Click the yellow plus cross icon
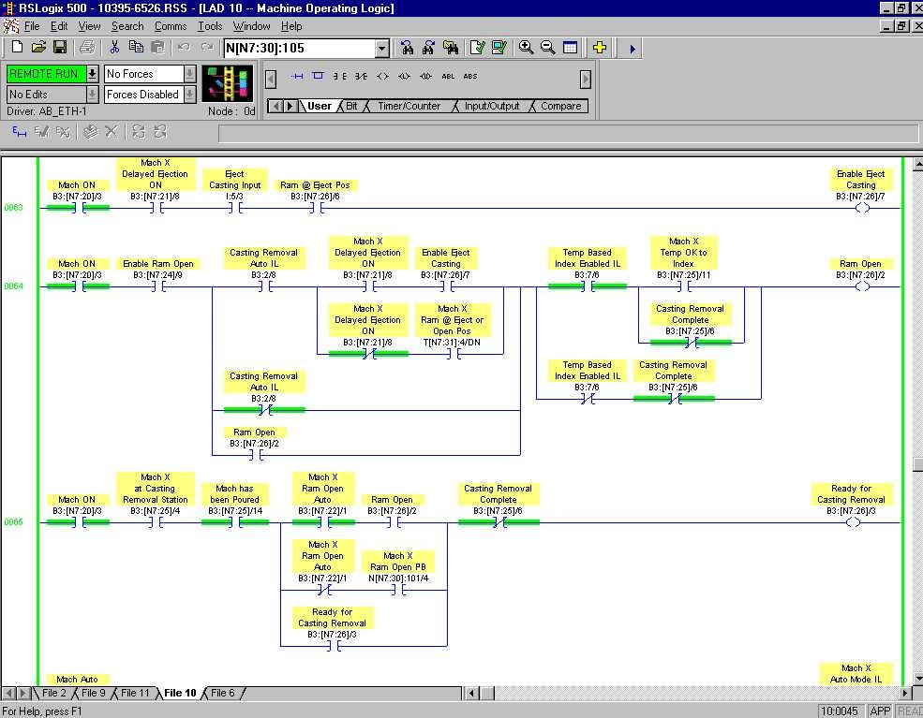The width and height of the screenshot is (923, 718). [x=599, y=48]
